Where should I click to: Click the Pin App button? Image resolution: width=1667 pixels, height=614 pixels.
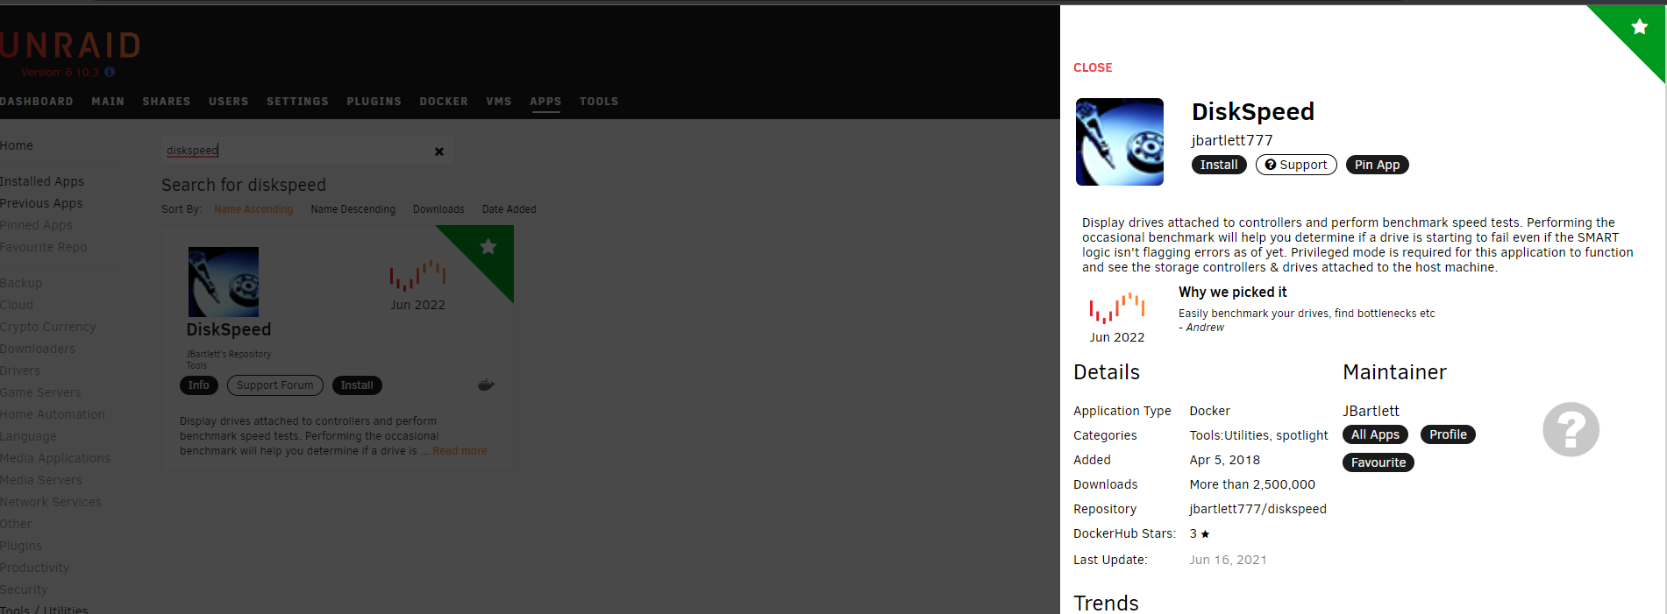pyautogui.click(x=1377, y=165)
